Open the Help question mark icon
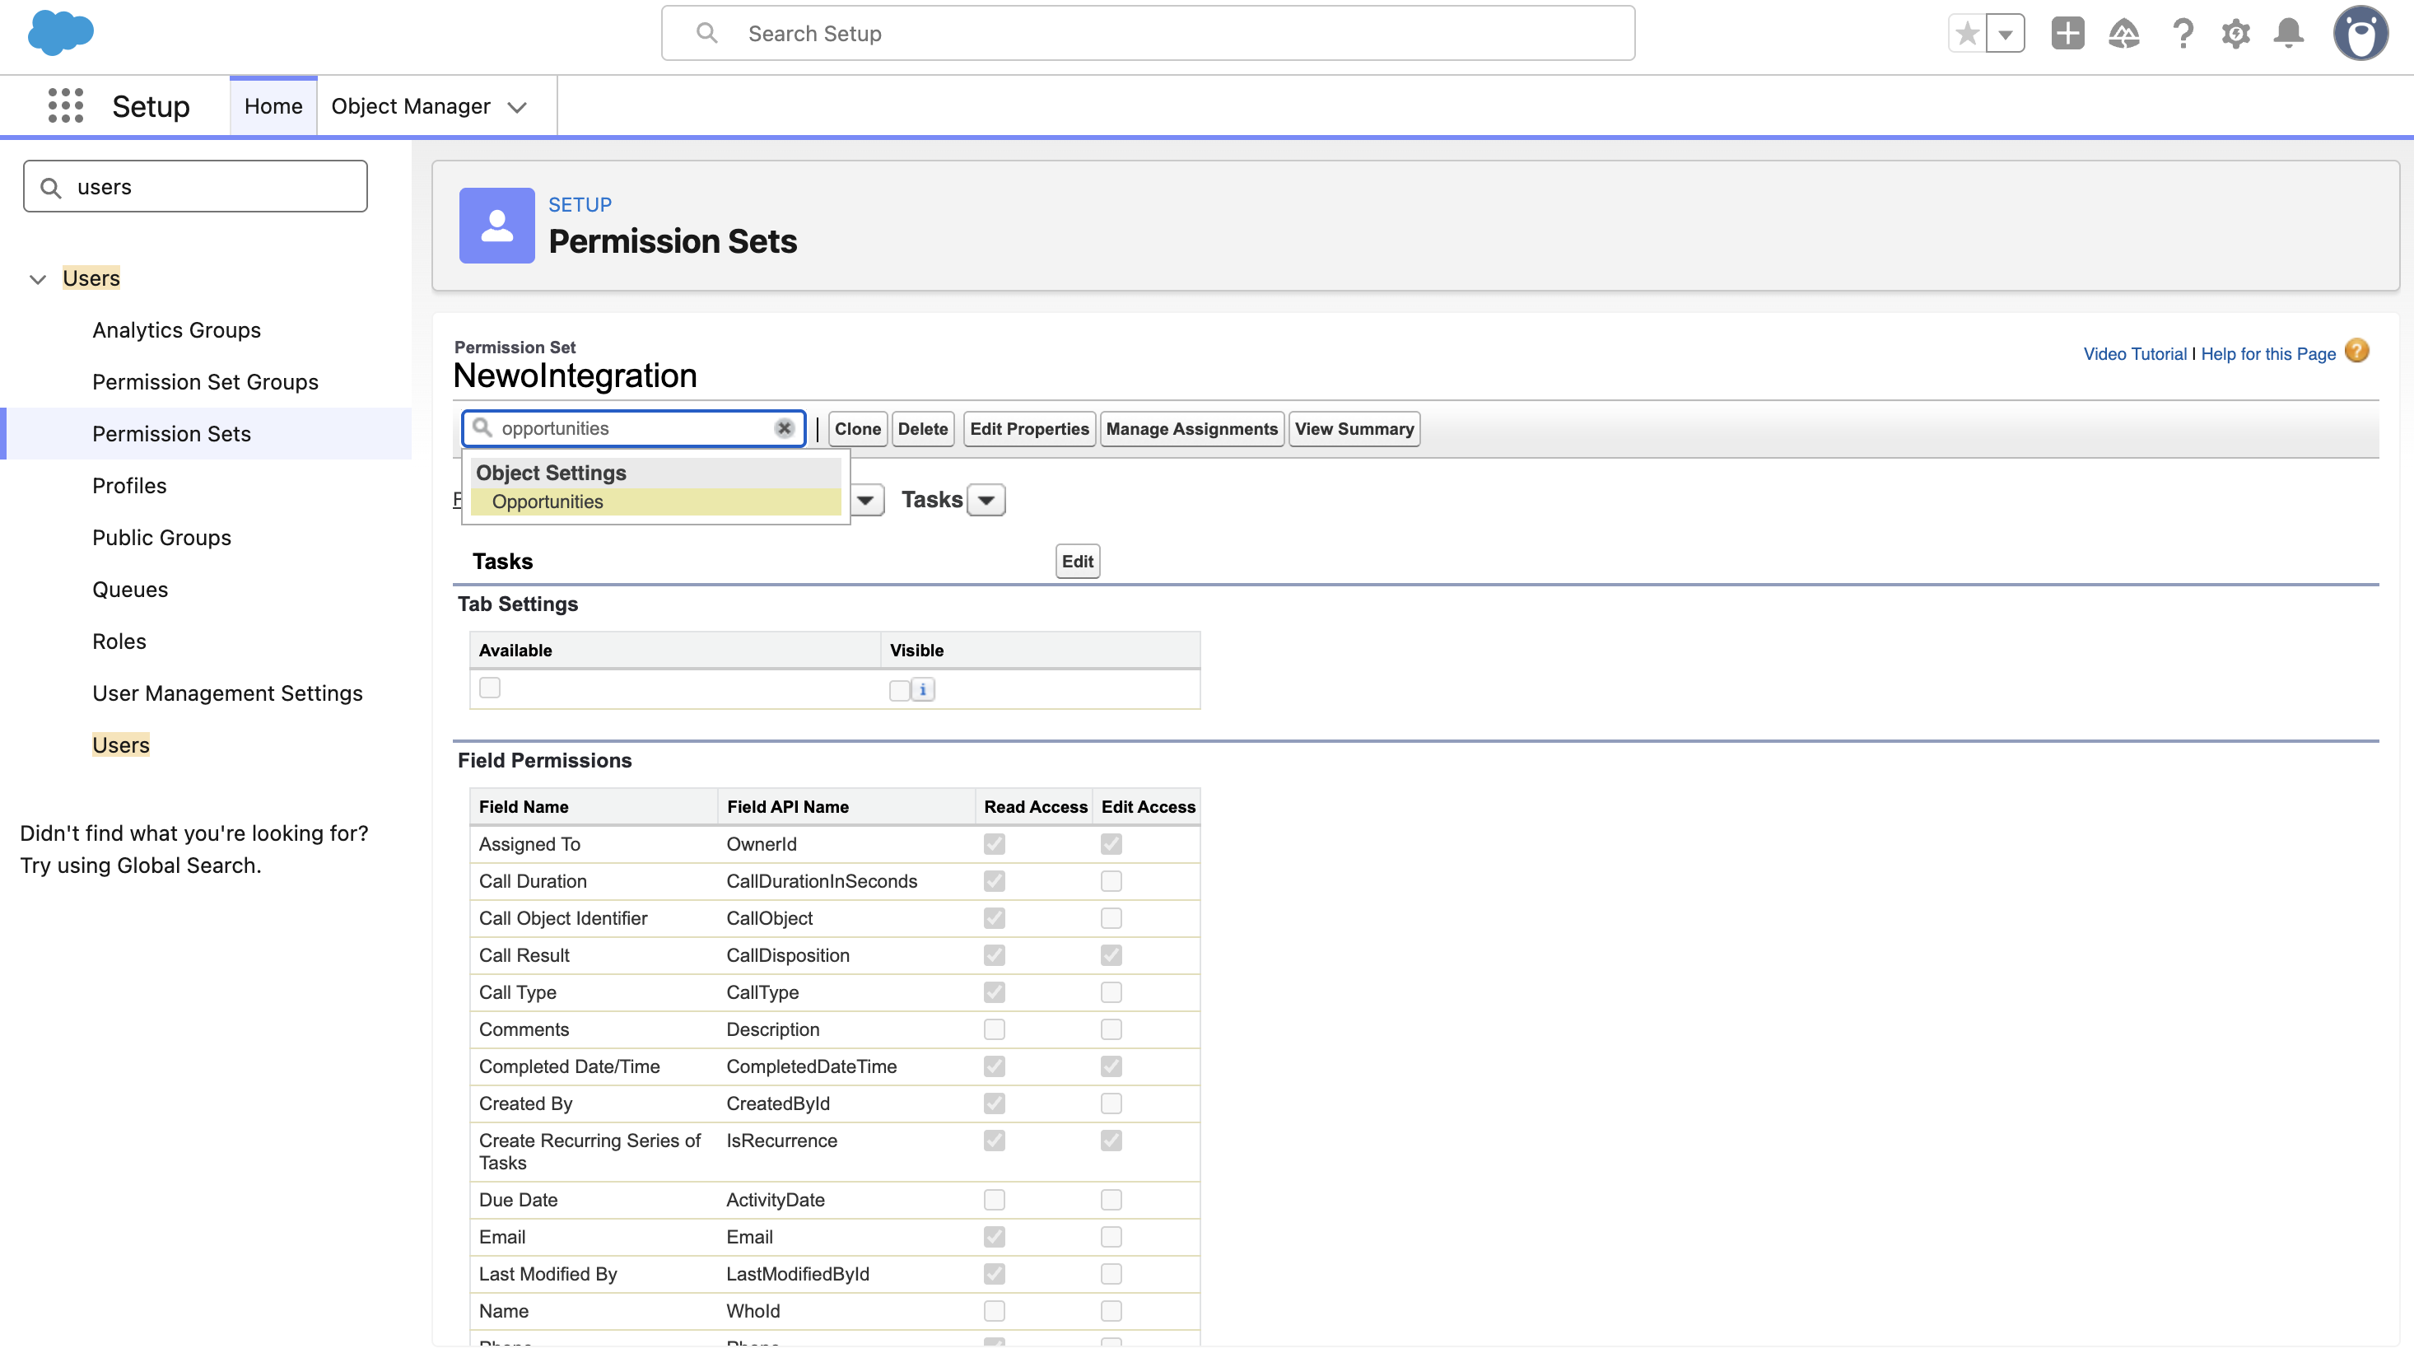The height and width of the screenshot is (1367, 2414). (2183, 34)
